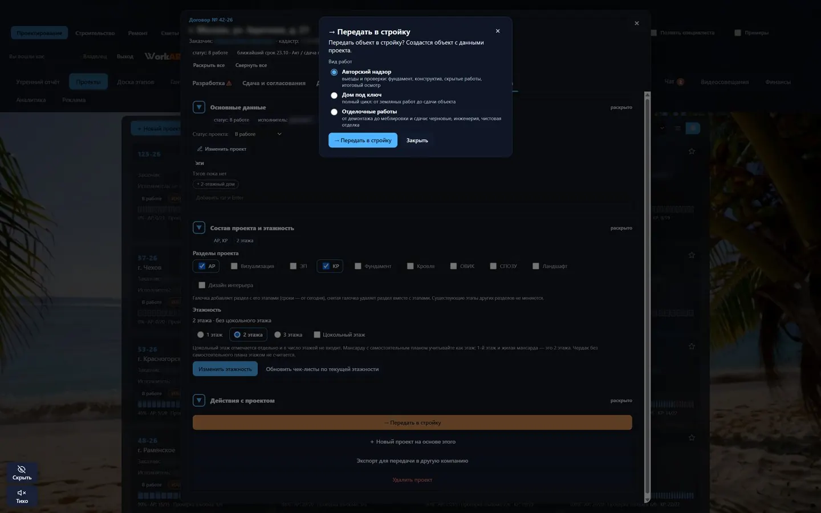This screenshot has width=821, height=513.
Task: Uncheck the АР section checkbox
Action: [x=202, y=266]
